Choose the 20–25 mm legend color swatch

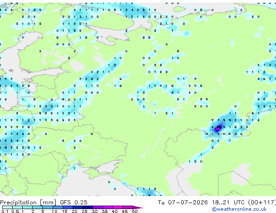tap(77, 207)
